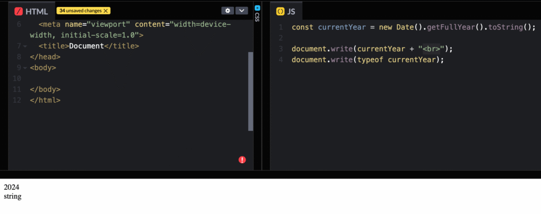The height and width of the screenshot is (214, 541).
Task: Click the 34 unsaved changes label
Action: click(x=80, y=11)
